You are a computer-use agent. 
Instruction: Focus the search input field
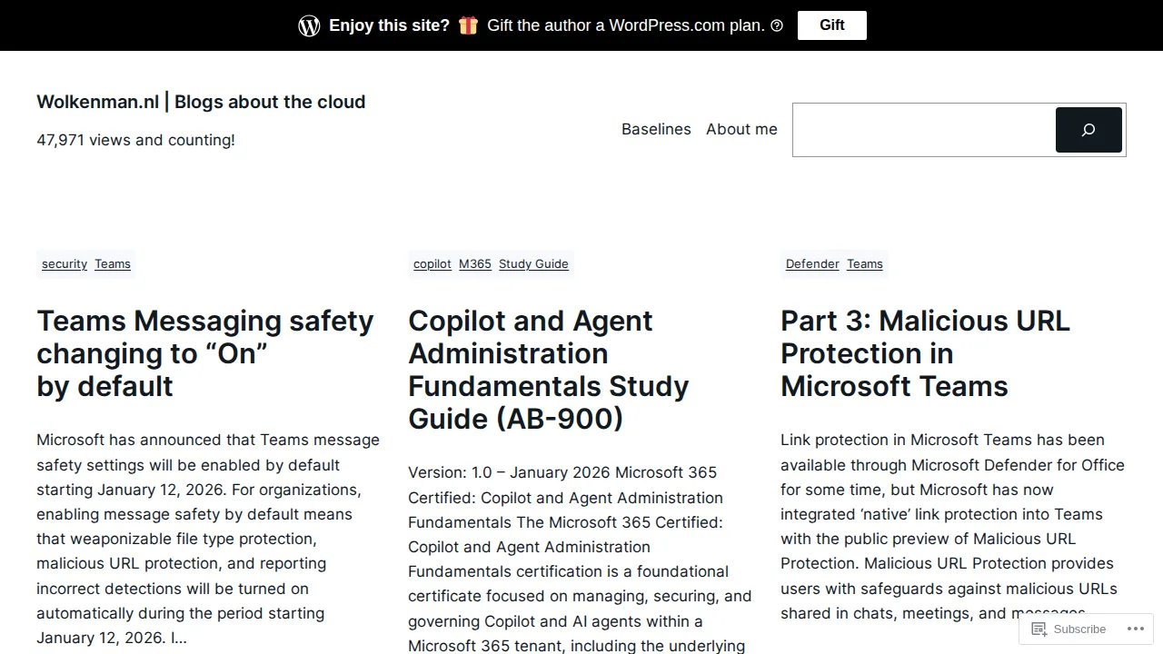click(x=924, y=130)
